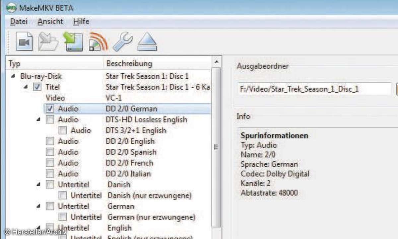
Task: Open the Datei menu
Action: click(19, 22)
